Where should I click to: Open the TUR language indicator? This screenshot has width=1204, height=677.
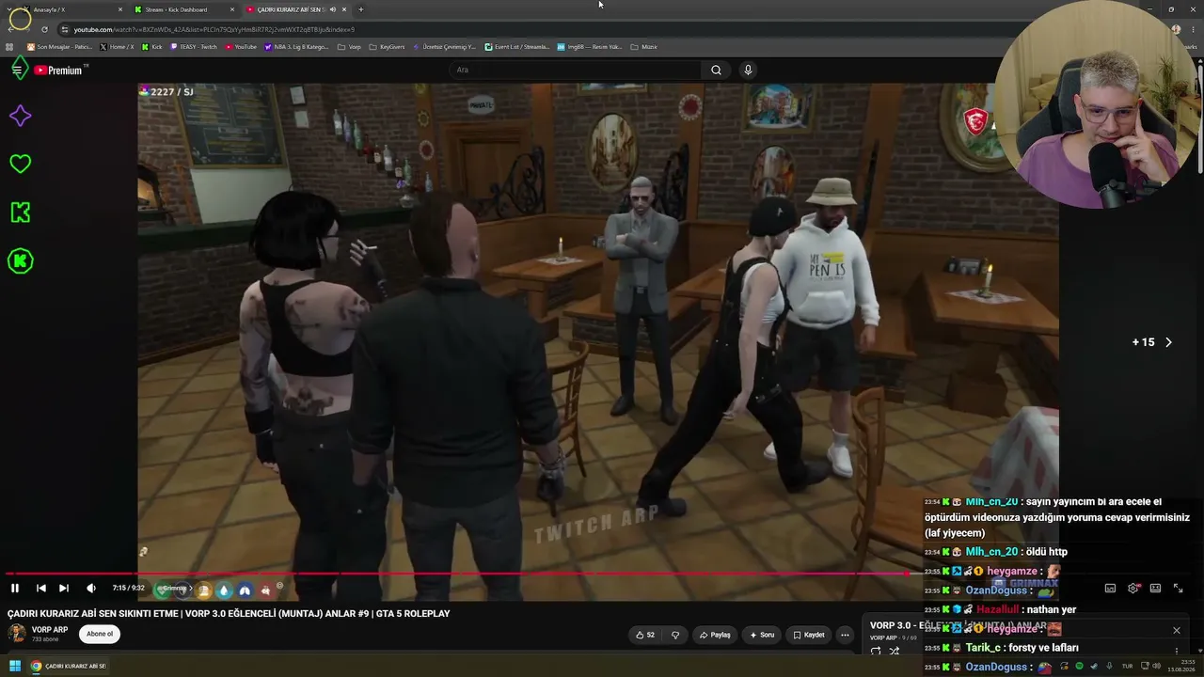coord(1127,667)
